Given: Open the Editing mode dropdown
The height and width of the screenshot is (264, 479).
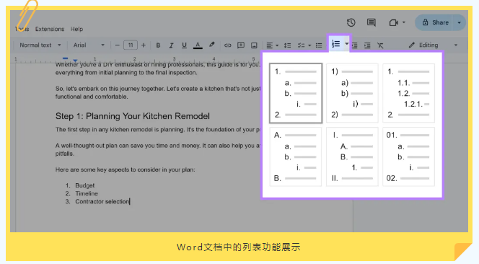Looking at the screenshot, I should point(433,45).
